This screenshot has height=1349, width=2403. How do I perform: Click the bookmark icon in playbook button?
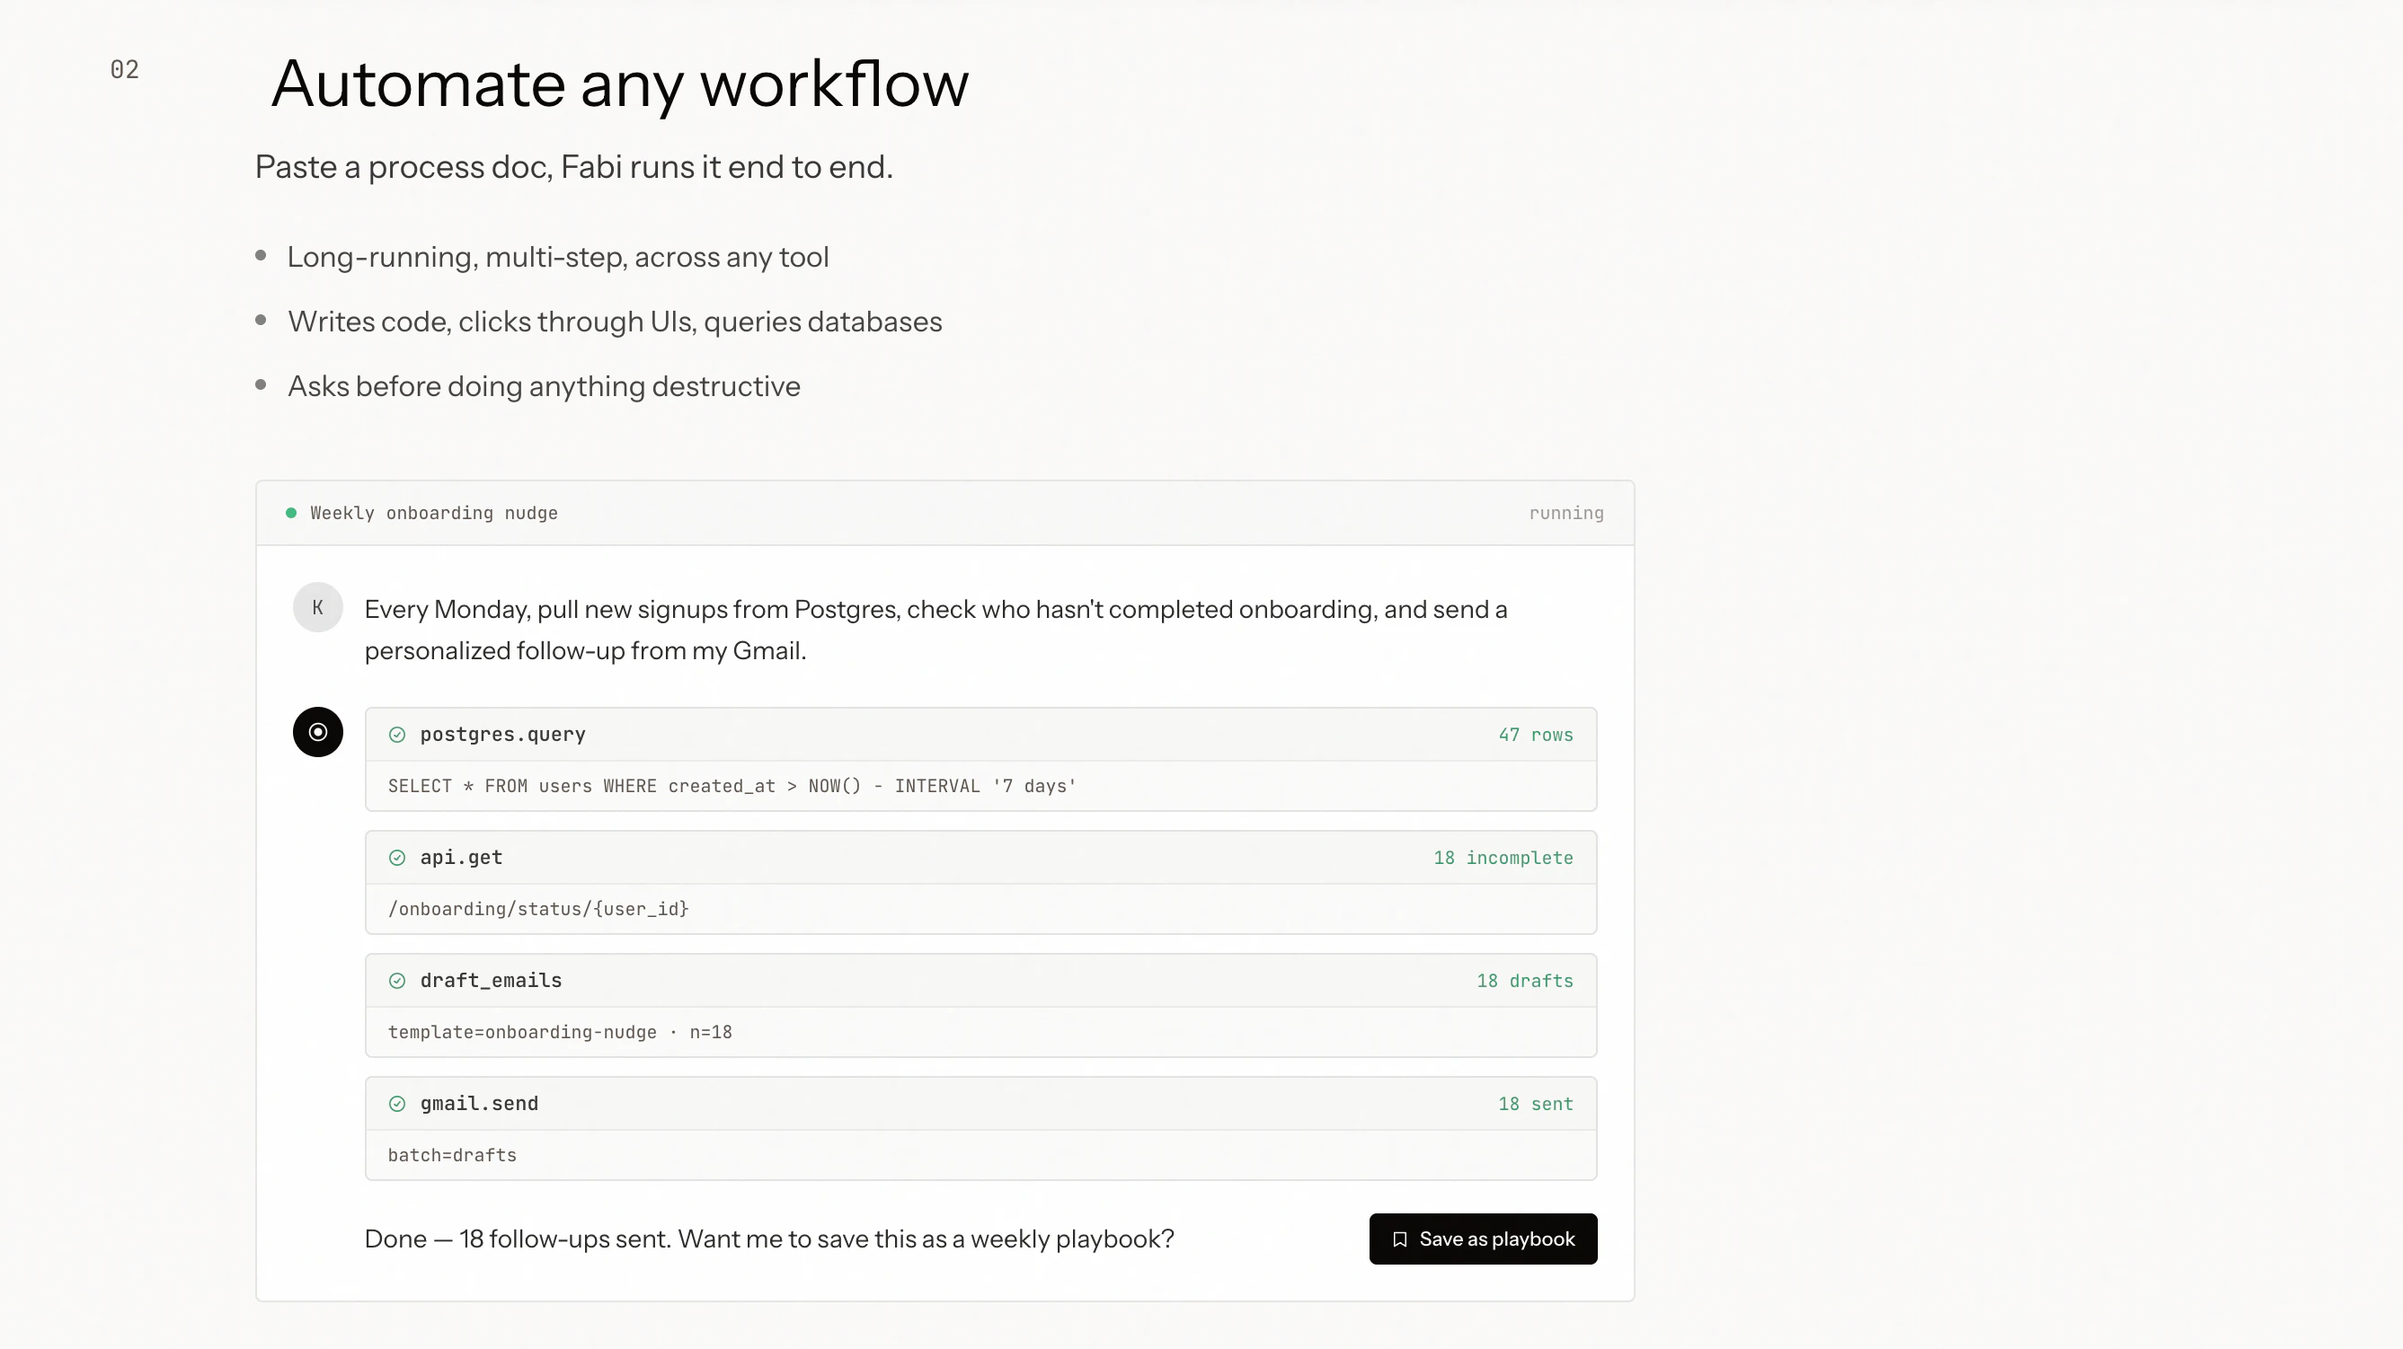(1399, 1239)
